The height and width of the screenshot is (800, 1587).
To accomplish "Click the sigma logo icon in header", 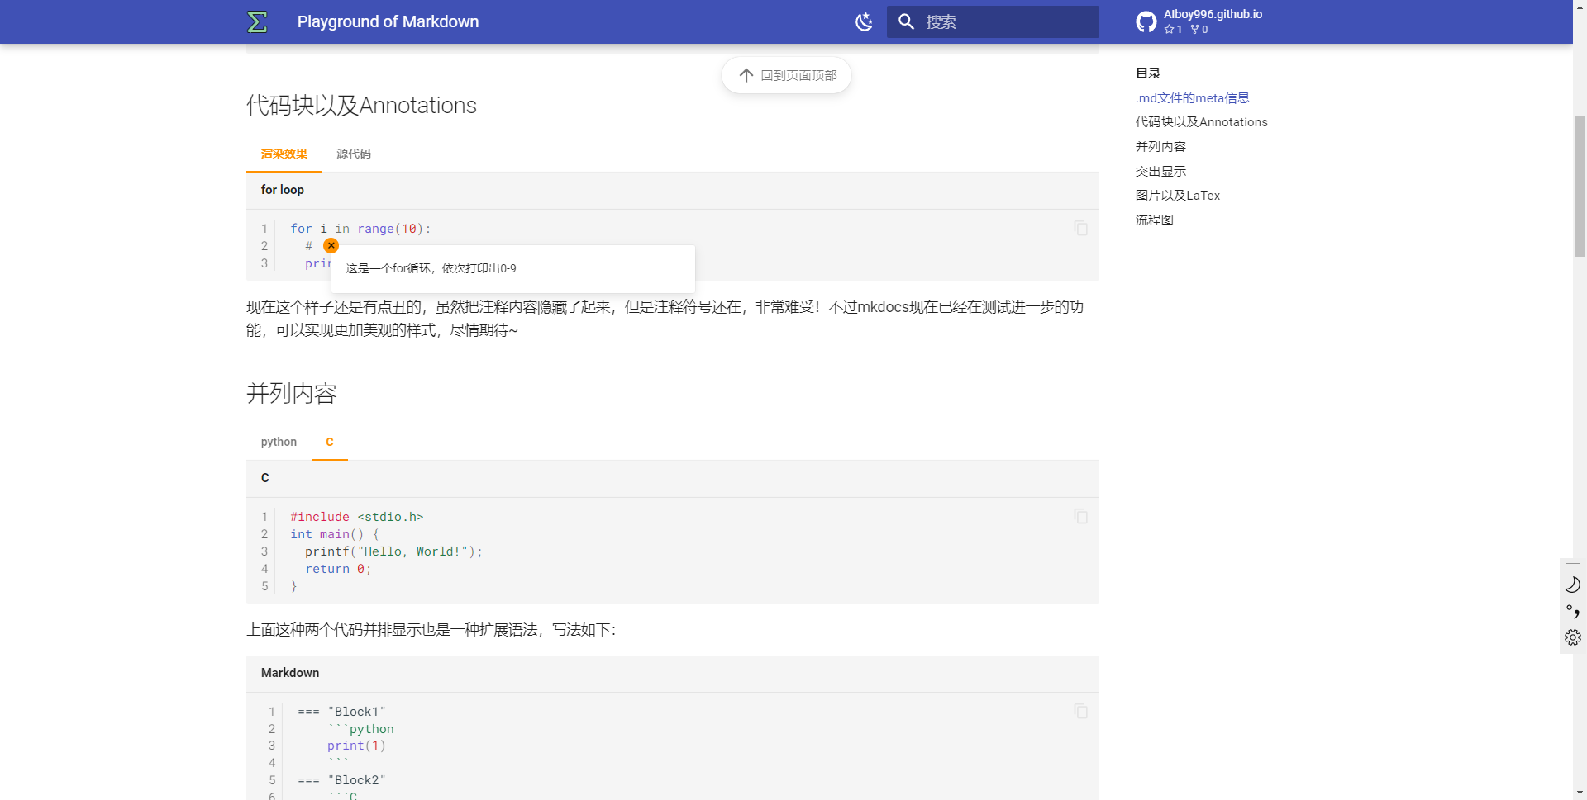I will 257,21.
